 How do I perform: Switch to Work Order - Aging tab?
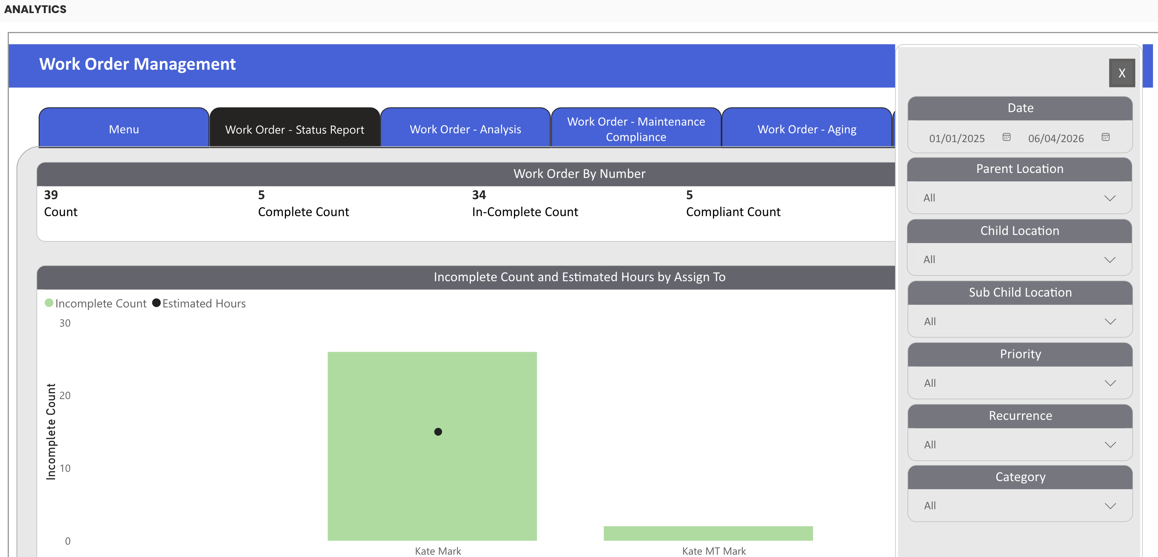coord(807,129)
